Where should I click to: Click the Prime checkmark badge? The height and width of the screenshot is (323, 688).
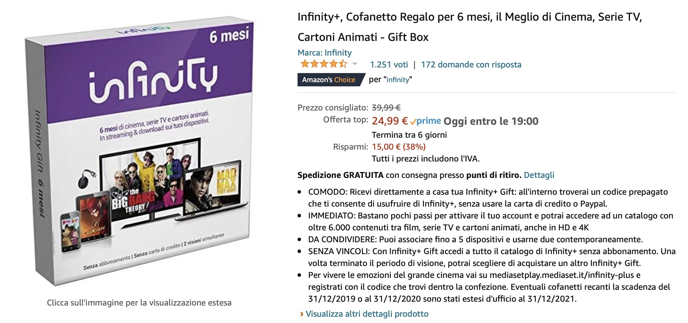(x=413, y=121)
